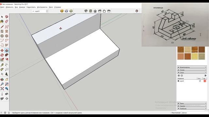The width and height of the screenshot is (209, 117).
Task: Switch to Iso view
Action: click(86, 11)
